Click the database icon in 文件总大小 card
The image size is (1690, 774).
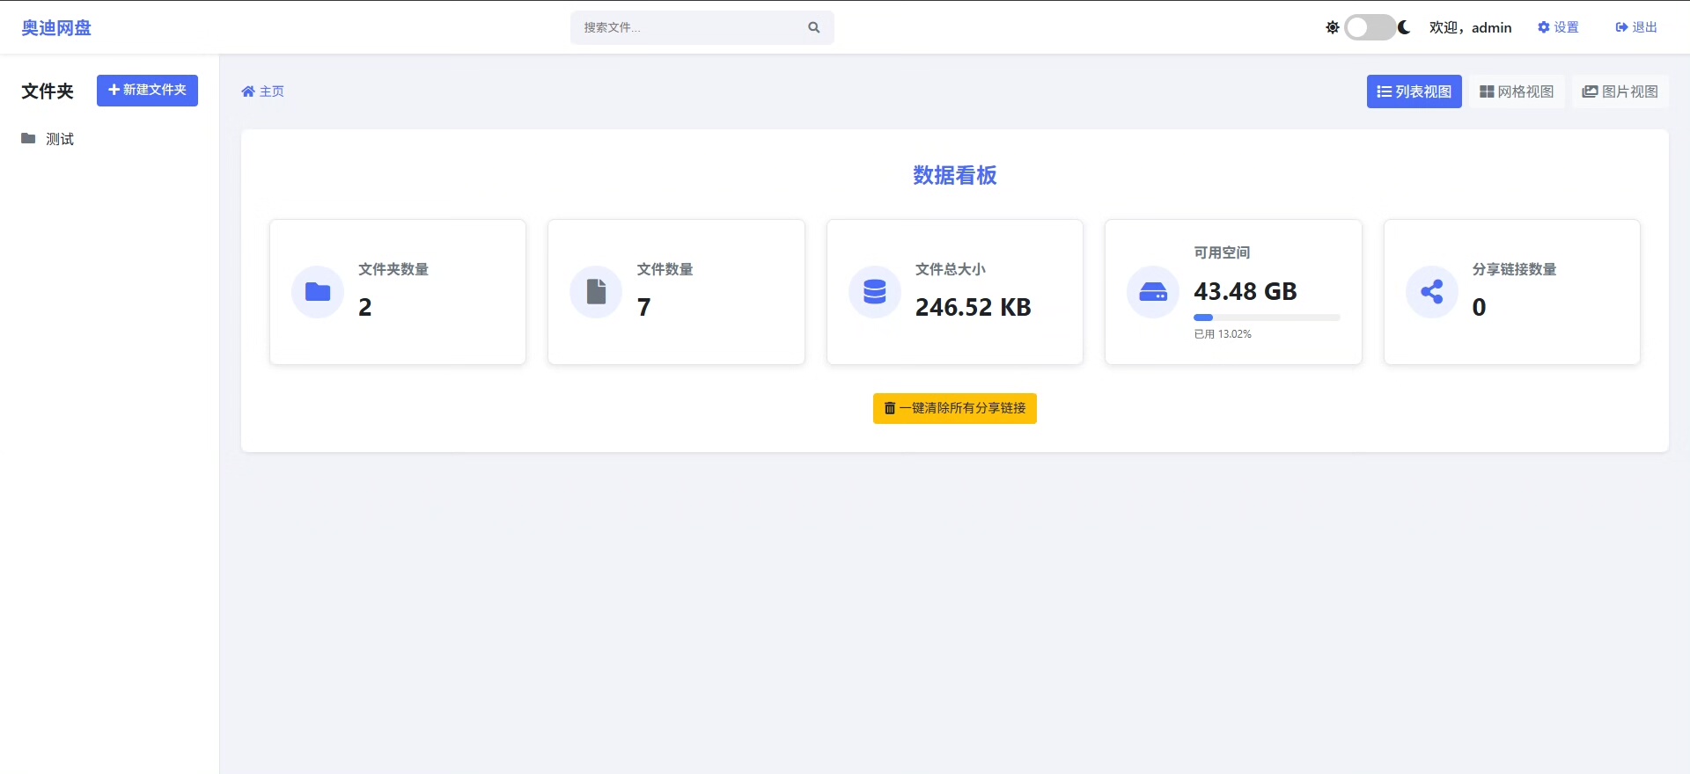point(875,292)
